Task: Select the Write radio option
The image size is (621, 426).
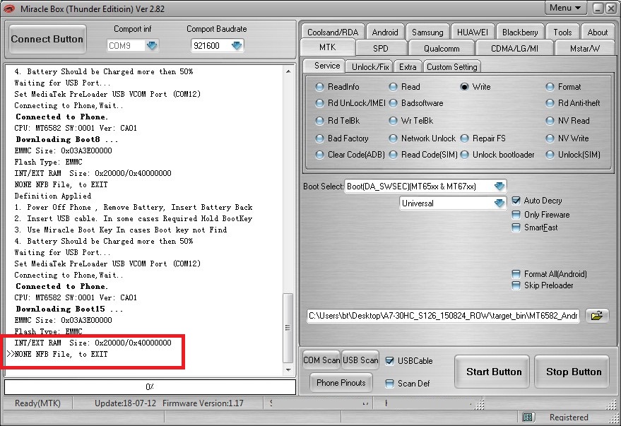Action: [464, 87]
